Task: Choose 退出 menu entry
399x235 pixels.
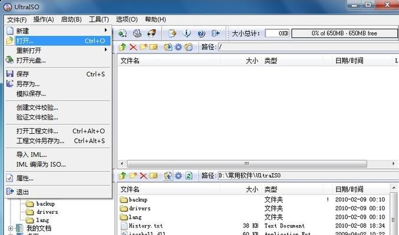Action: point(58,192)
